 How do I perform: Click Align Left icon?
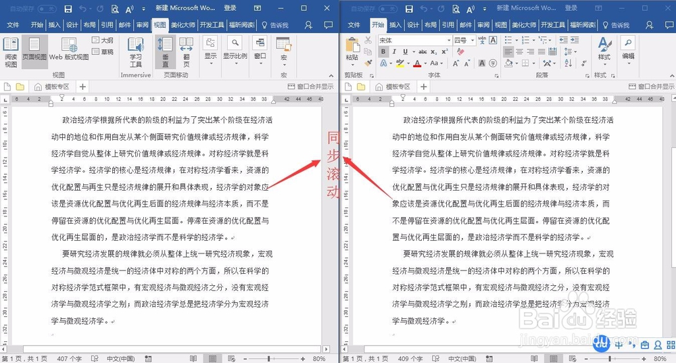point(508,52)
